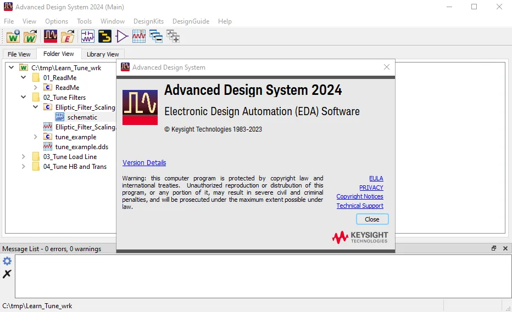The image size is (512, 312).
Task: Click the New Workspace toolbar icon
Action: [x=13, y=36]
